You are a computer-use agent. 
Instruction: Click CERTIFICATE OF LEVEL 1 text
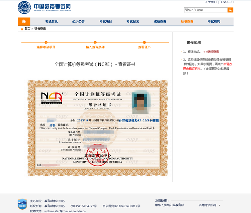[x=97, y=109]
